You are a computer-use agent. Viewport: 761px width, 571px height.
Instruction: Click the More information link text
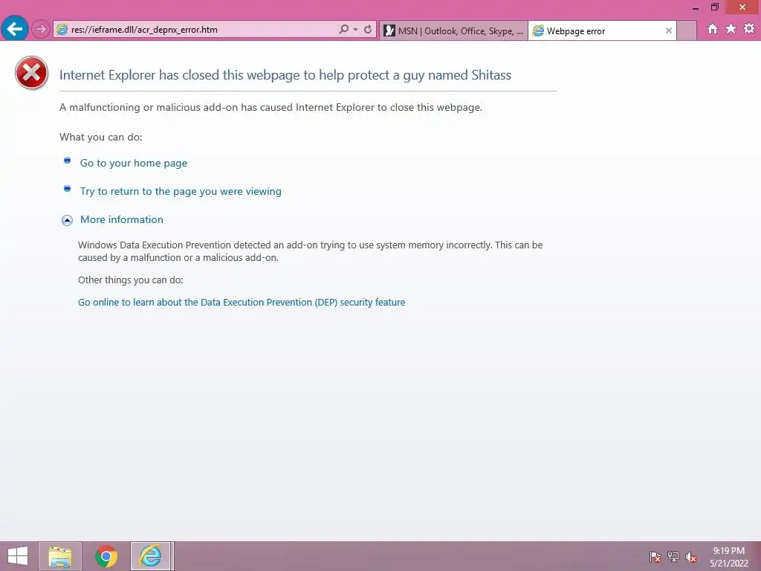click(x=121, y=219)
